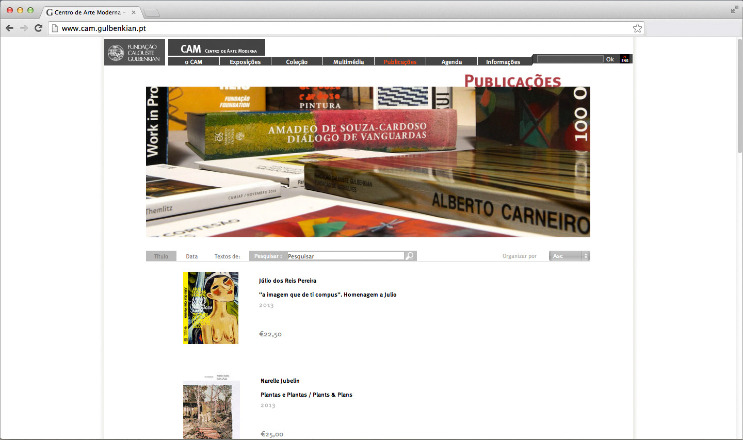
Task: Enter fullscreen with top-right arrows icon
Action: tap(734, 9)
